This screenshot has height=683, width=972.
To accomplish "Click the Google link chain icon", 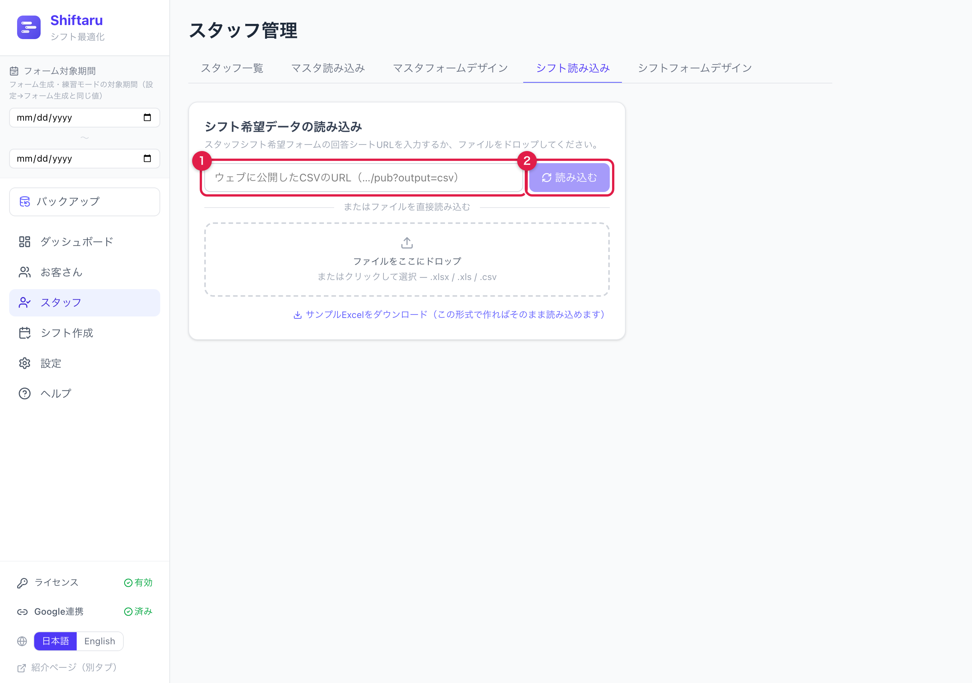I will point(22,612).
